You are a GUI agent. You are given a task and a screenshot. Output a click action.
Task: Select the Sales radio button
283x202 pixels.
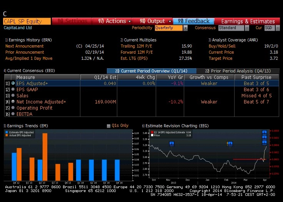(x=13, y=95)
